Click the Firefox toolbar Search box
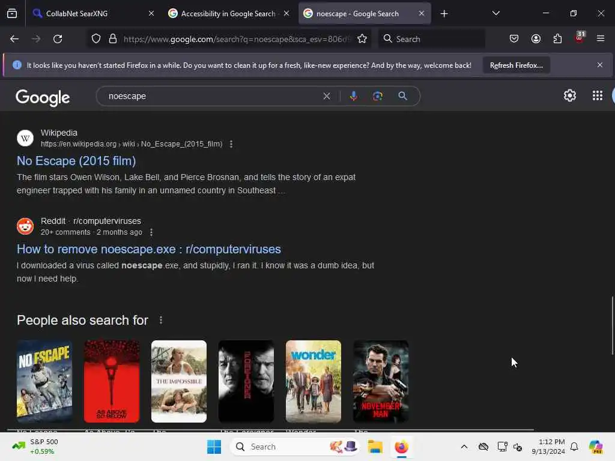Image resolution: width=615 pixels, height=461 pixels. coord(431,39)
